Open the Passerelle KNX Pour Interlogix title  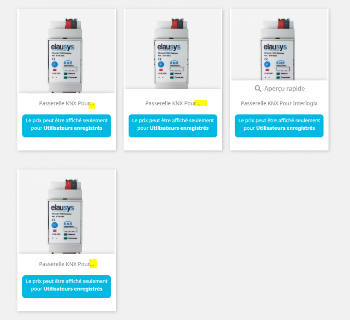[279, 103]
